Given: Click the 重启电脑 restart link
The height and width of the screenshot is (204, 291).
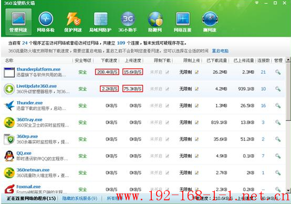Looking at the screenshot, I should pos(220,51).
